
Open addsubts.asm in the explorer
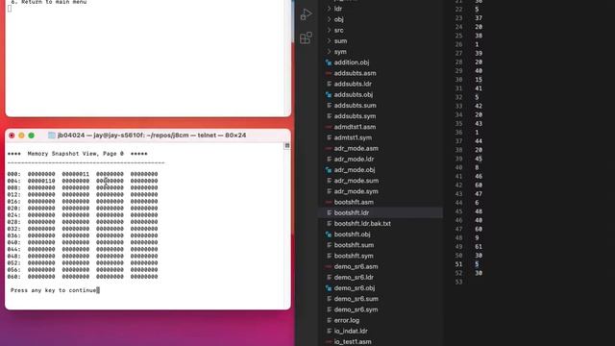pos(355,73)
